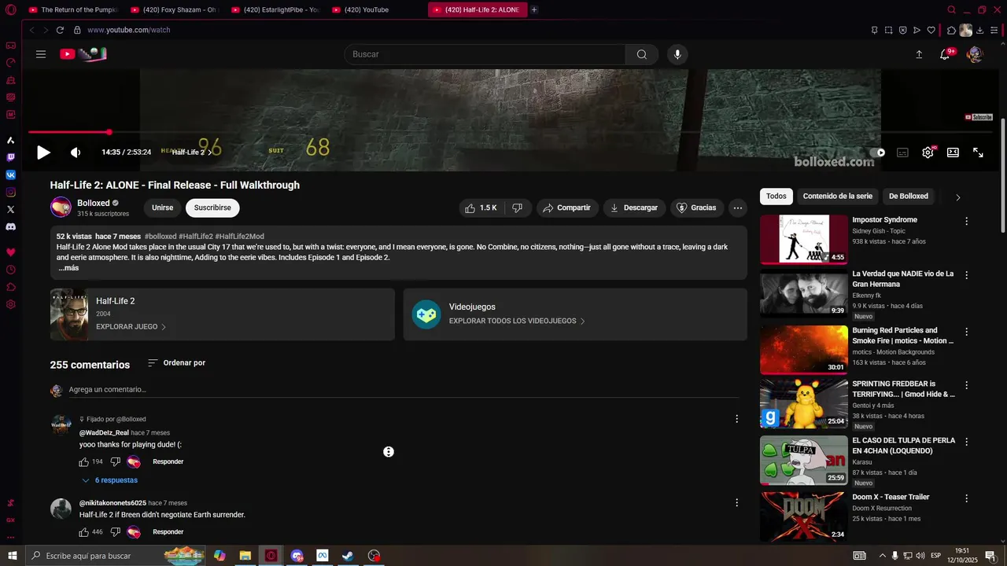Open Steam from the Windows taskbar

tap(347, 556)
